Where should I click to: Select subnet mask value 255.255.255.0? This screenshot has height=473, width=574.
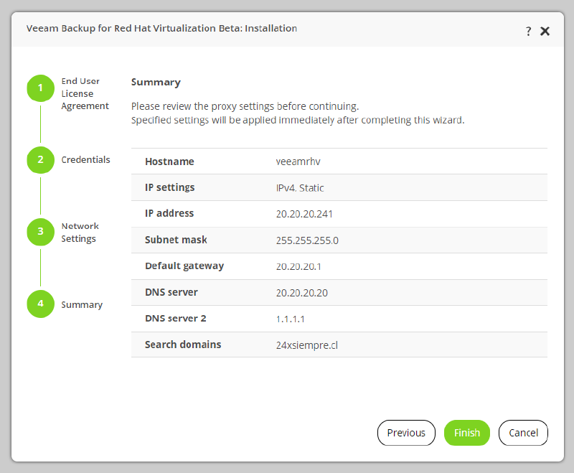tap(307, 240)
